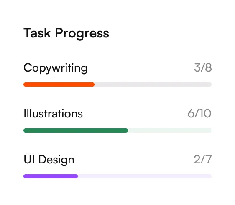Image resolution: width=235 pixels, height=205 pixels.
Task: Open the Illustrations task label
Action: tap(53, 113)
